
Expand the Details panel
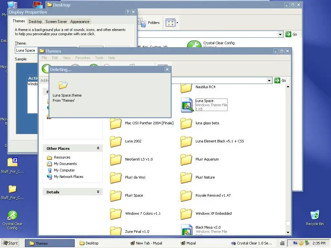[x=98, y=192]
